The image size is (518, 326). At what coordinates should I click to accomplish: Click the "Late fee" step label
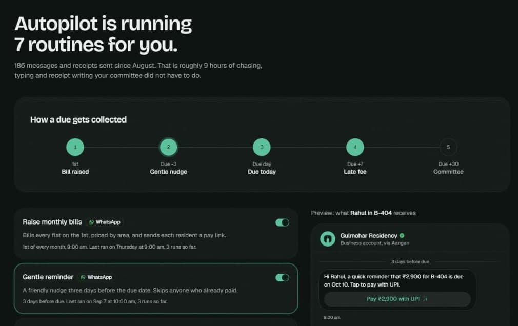point(355,172)
